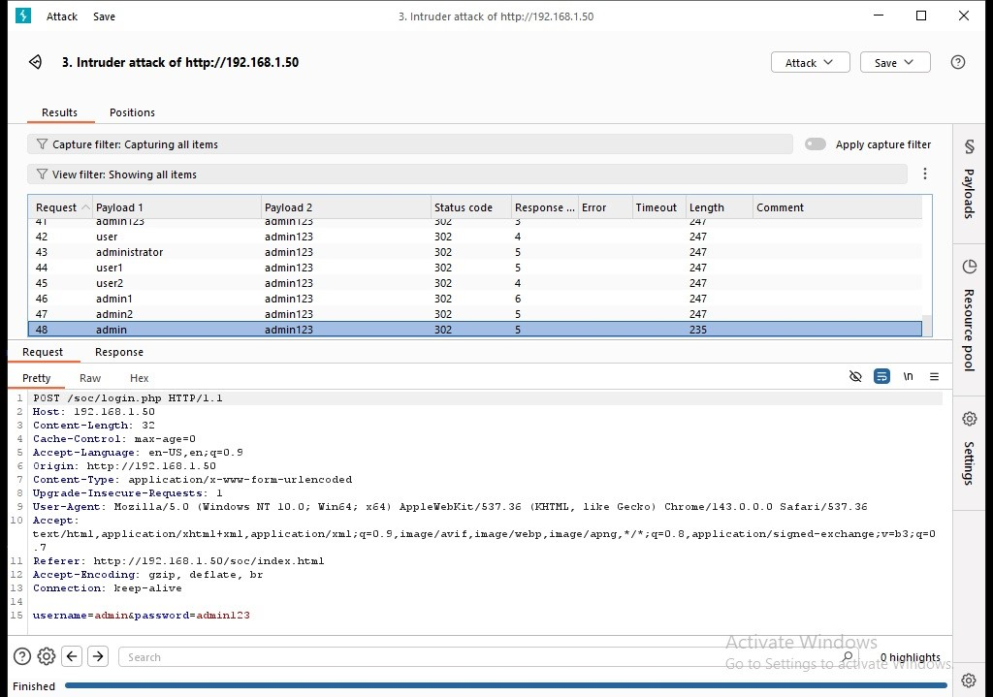Open the Payloads side panel icon
993x697 pixels.
tap(969, 147)
